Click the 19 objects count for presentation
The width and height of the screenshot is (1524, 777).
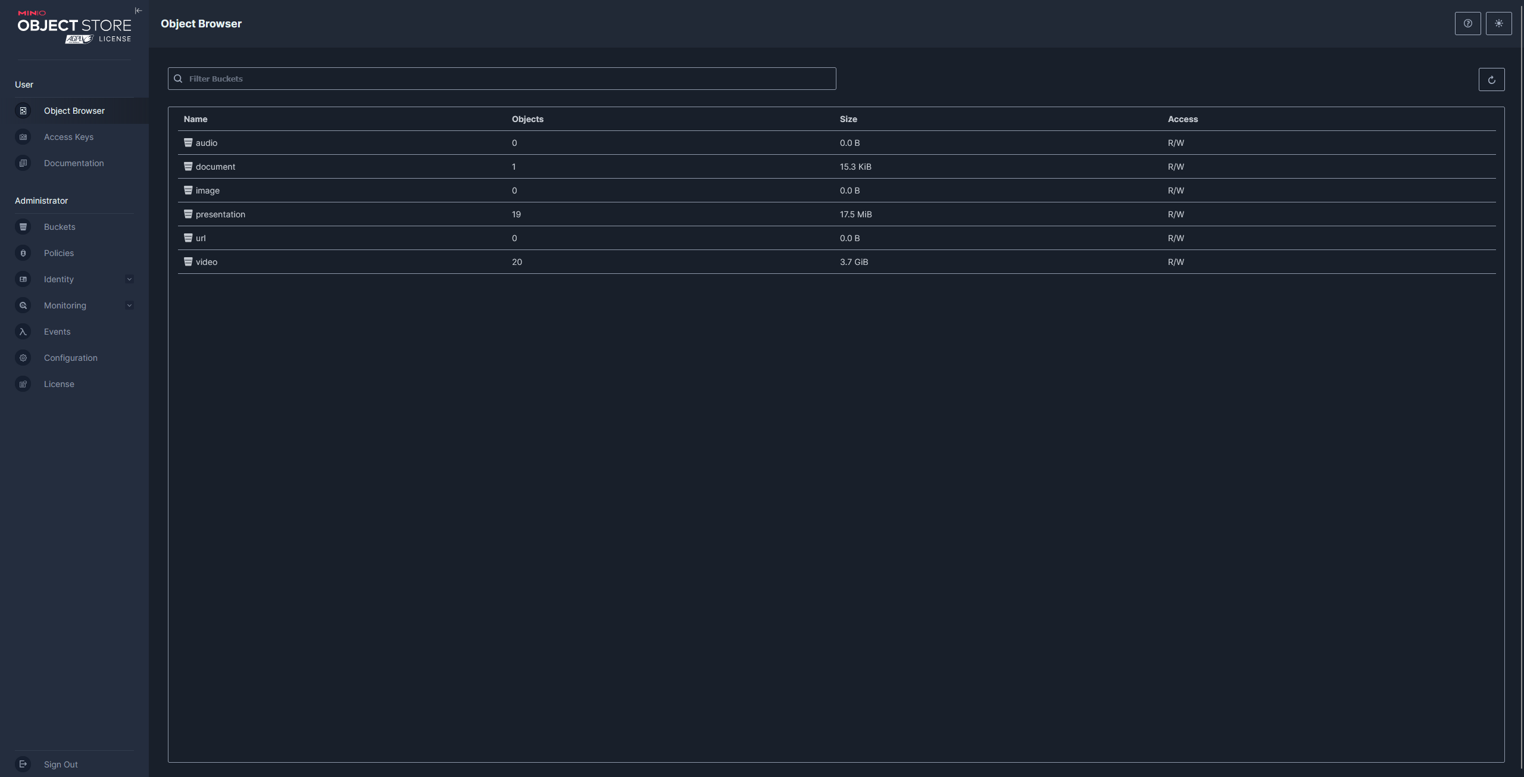516,214
